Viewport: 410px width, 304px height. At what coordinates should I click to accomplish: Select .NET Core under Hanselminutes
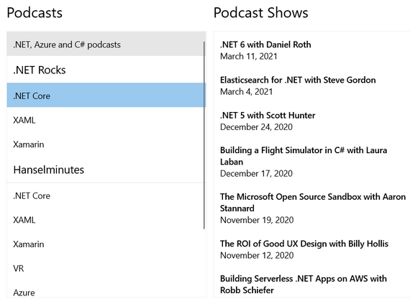pyautogui.click(x=106, y=195)
